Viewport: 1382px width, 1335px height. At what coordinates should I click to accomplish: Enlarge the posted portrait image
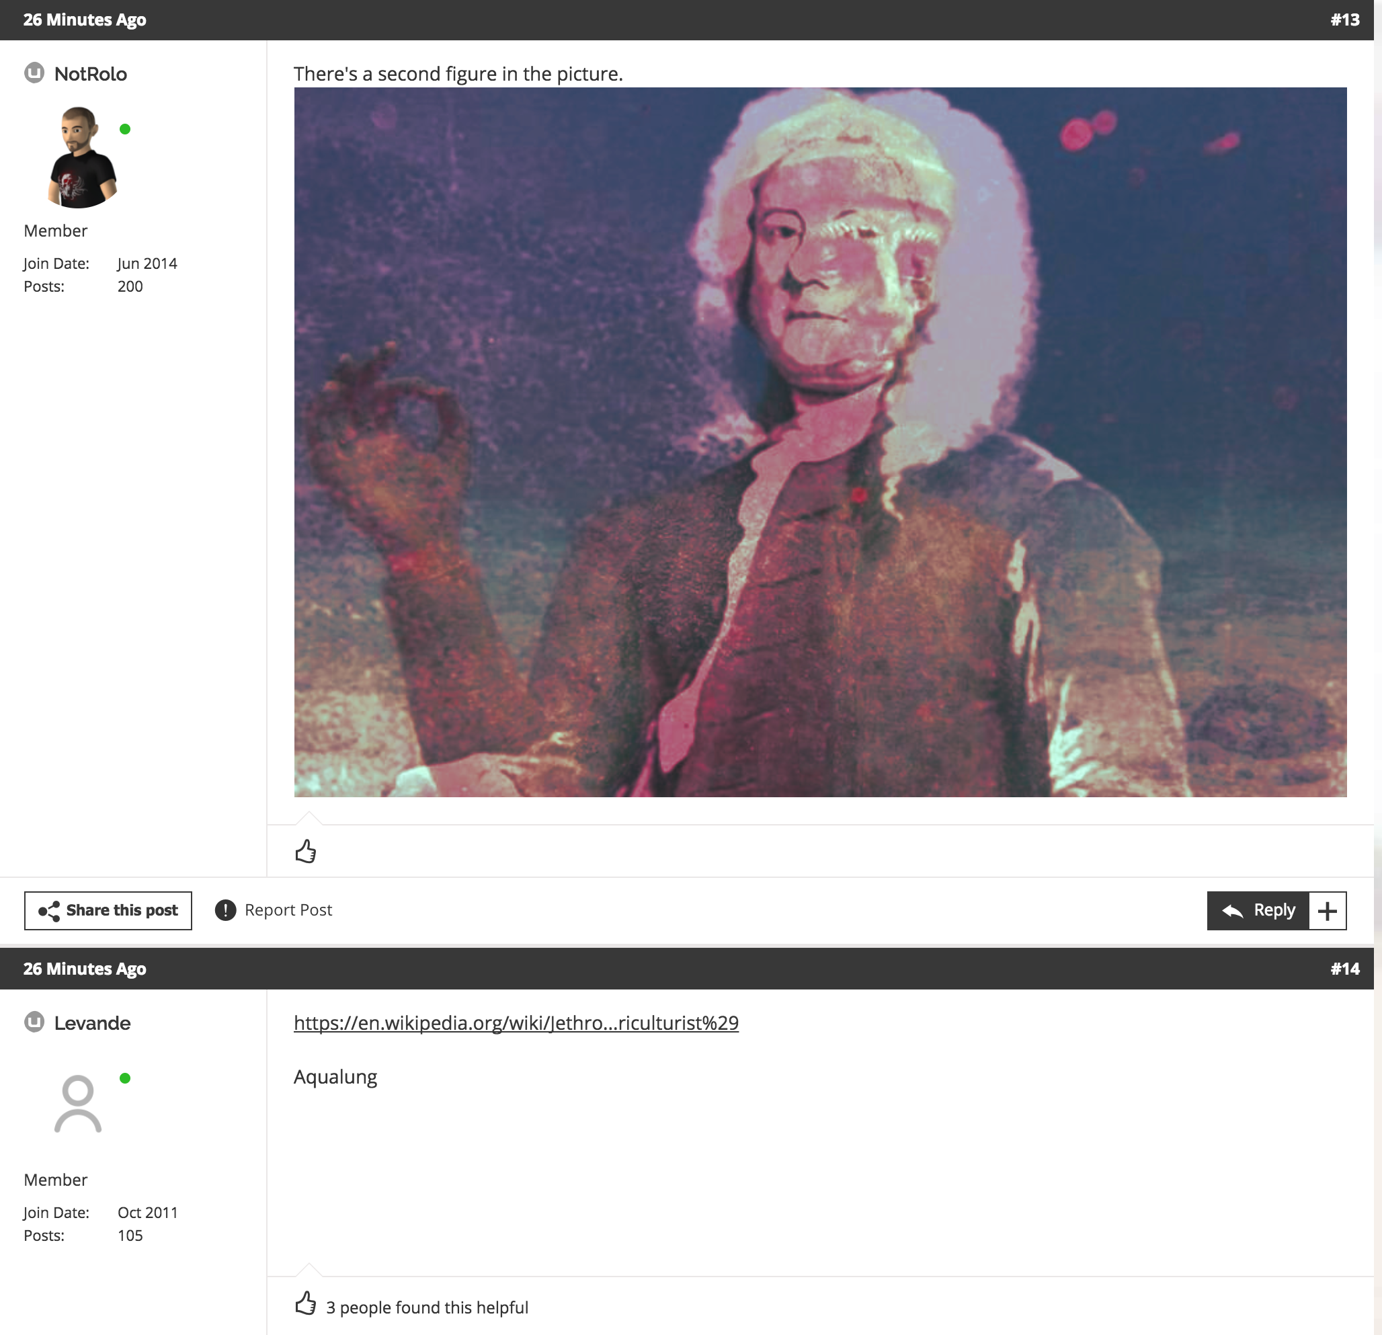[x=820, y=442]
